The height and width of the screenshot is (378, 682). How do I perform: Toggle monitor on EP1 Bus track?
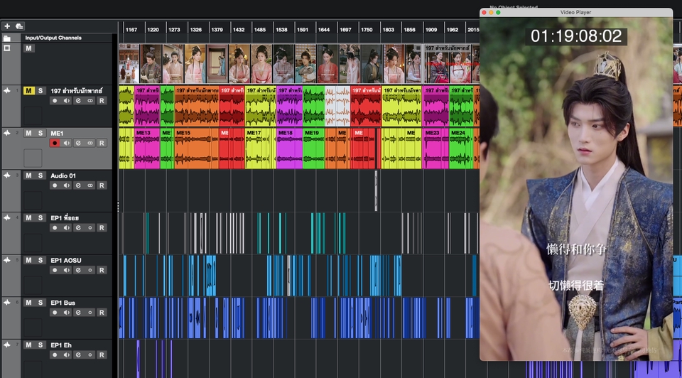pos(67,313)
